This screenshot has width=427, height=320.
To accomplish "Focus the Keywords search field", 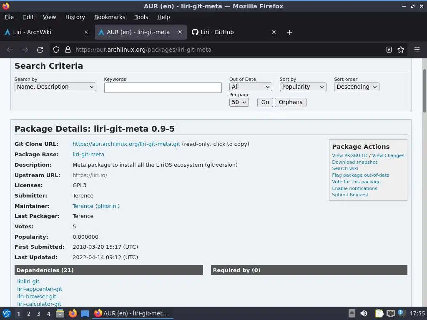I will 163,87.
